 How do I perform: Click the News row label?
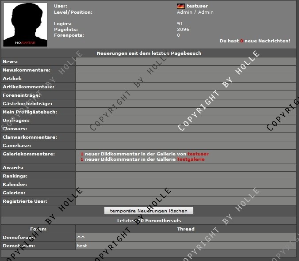point(10,62)
